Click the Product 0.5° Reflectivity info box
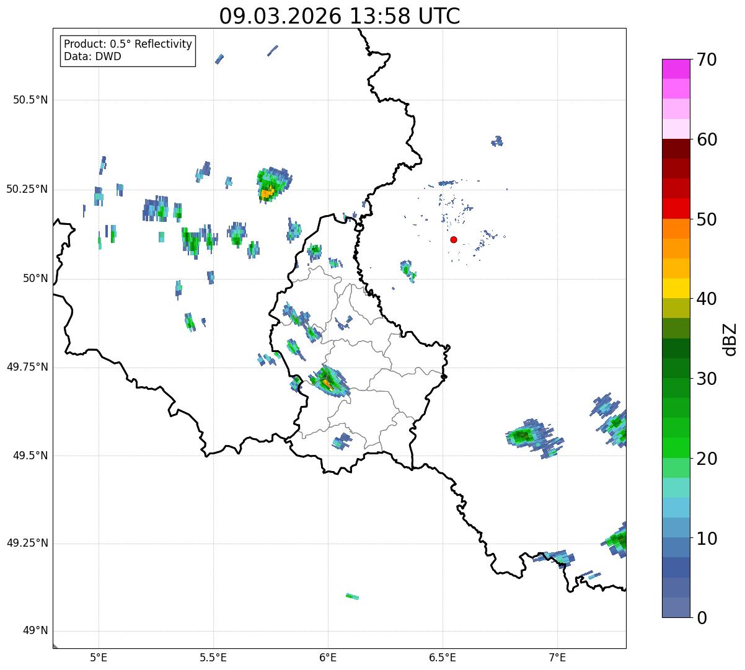The width and height of the screenshot is (745, 670). [x=128, y=51]
